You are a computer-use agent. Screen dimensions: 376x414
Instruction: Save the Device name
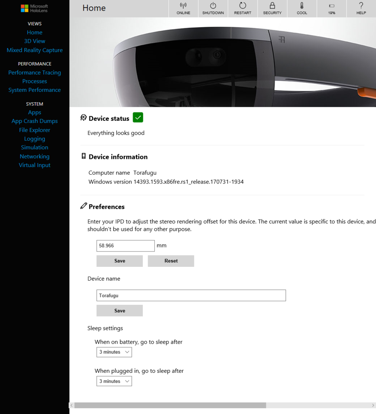[120, 311]
